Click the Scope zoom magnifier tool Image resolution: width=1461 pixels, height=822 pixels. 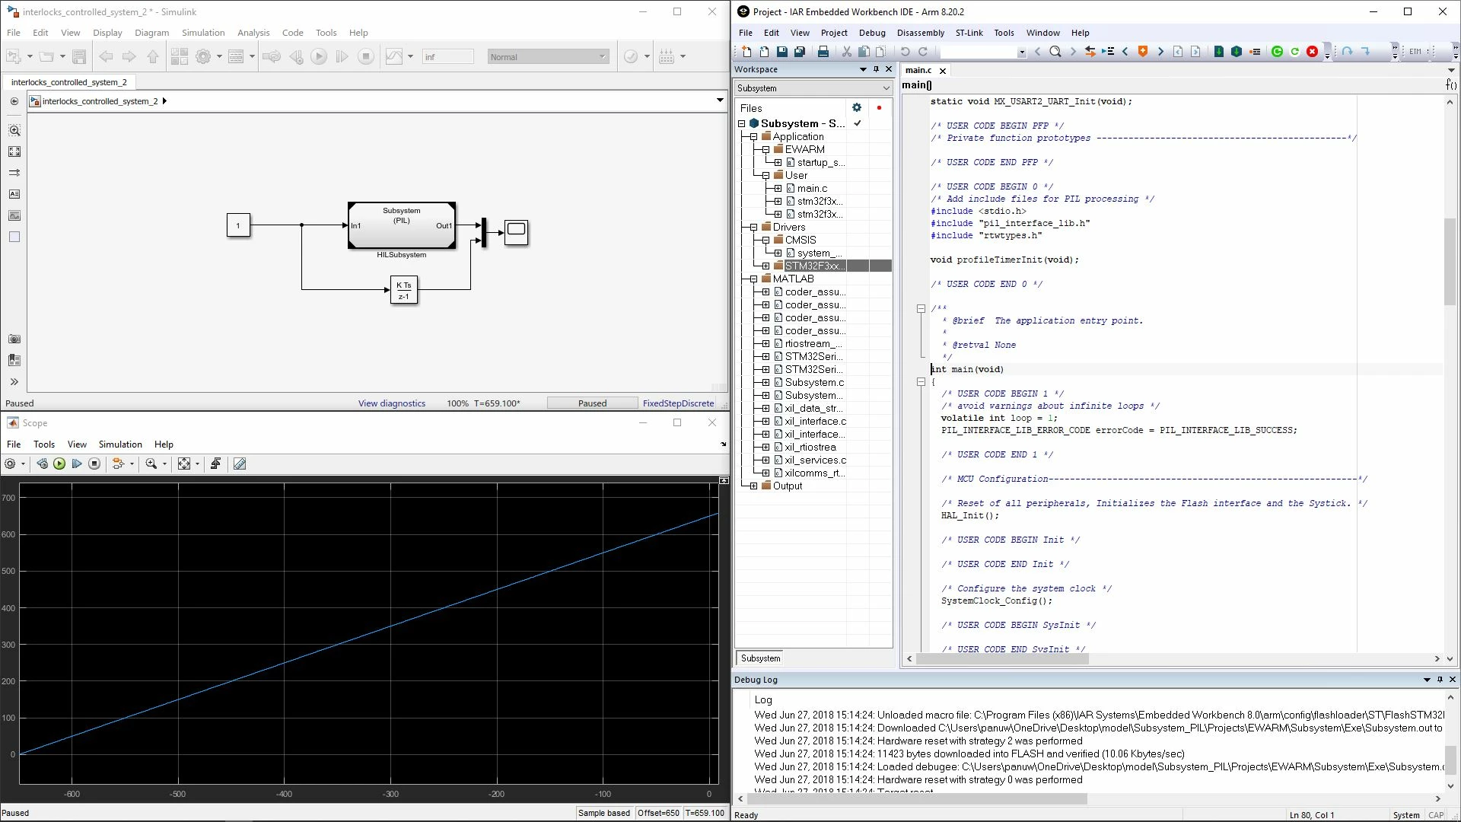tap(151, 464)
